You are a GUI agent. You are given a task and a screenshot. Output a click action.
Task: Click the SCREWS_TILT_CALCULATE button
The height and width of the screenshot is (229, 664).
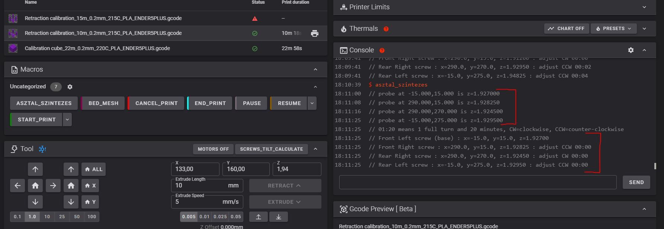271,149
